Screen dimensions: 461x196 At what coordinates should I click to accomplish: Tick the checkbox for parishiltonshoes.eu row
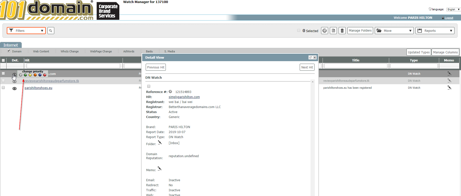[3, 87]
